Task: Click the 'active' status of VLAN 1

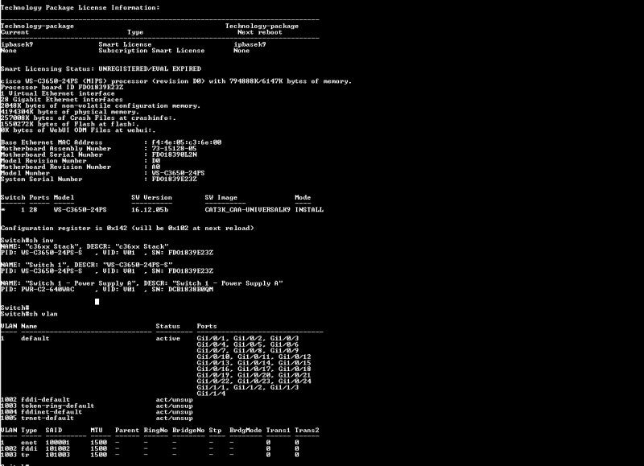Action: pos(168,338)
